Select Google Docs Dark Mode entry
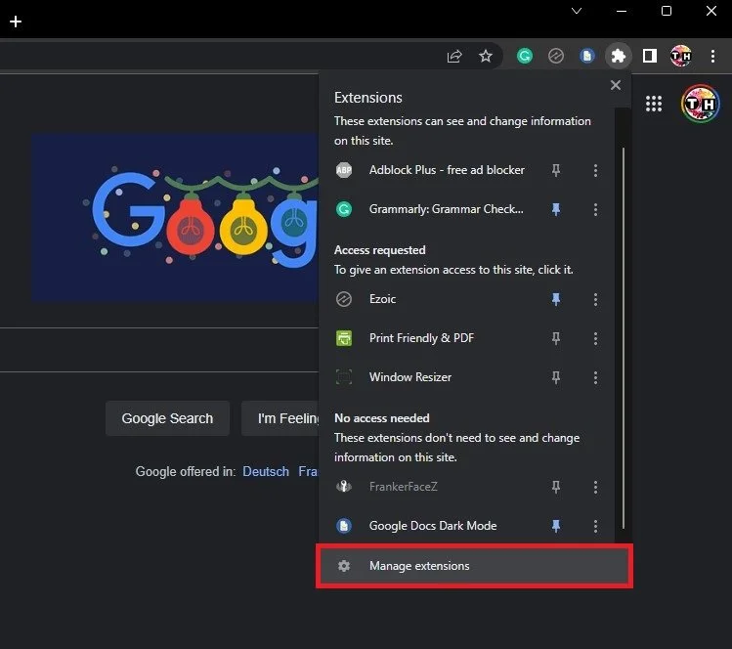Image resolution: width=732 pixels, height=649 pixels. click(x=433, y=526)
